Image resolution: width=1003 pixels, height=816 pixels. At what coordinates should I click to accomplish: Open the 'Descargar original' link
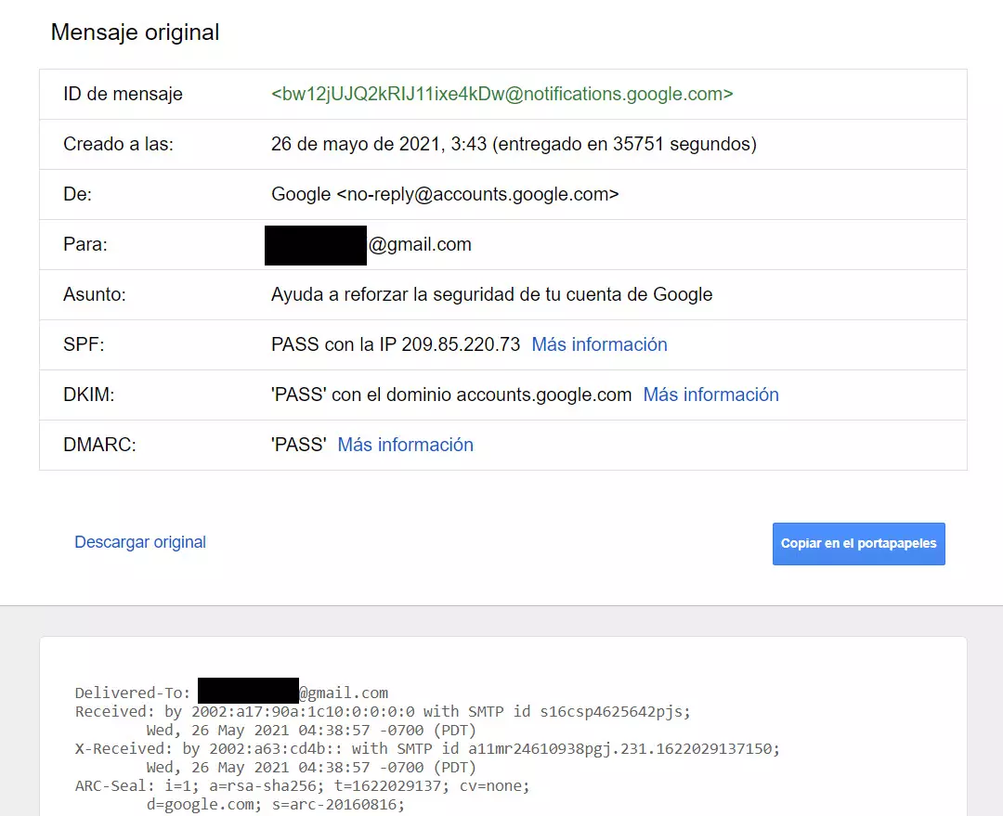140,542
